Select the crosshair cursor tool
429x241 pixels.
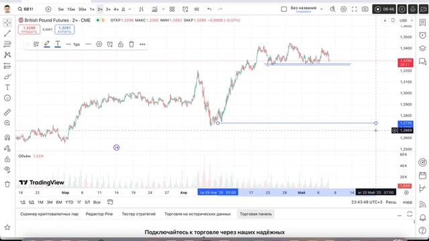[7, 22]
